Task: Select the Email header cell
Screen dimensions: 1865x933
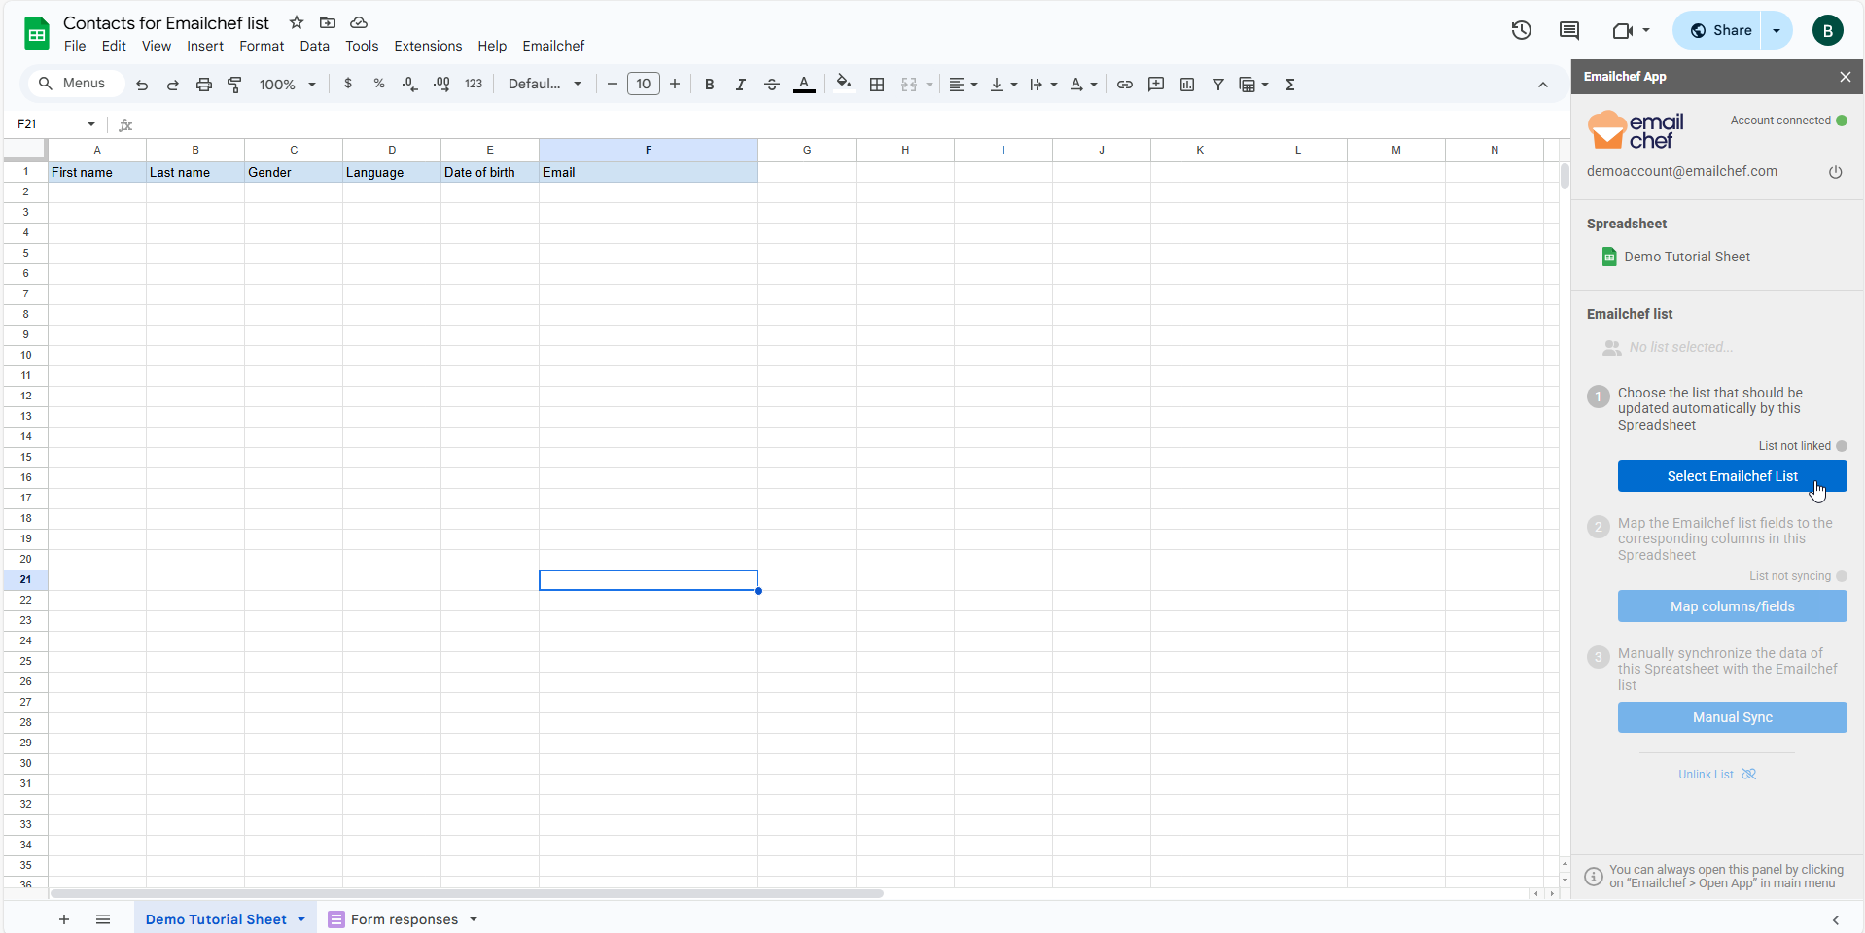Action: pyautogui.click(x=649, y=172)
